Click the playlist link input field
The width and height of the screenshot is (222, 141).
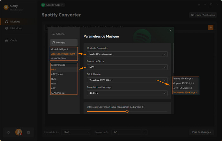(x=126, y=28)
